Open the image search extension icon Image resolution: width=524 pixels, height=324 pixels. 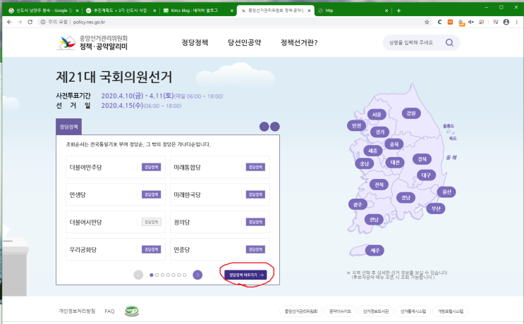481,22
